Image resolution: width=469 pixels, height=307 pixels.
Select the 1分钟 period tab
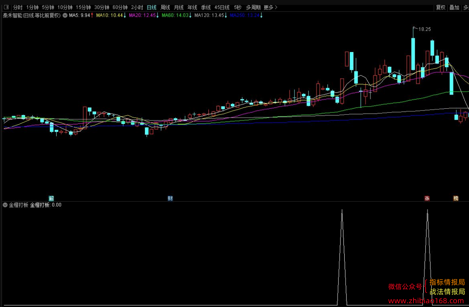(32, 7)
